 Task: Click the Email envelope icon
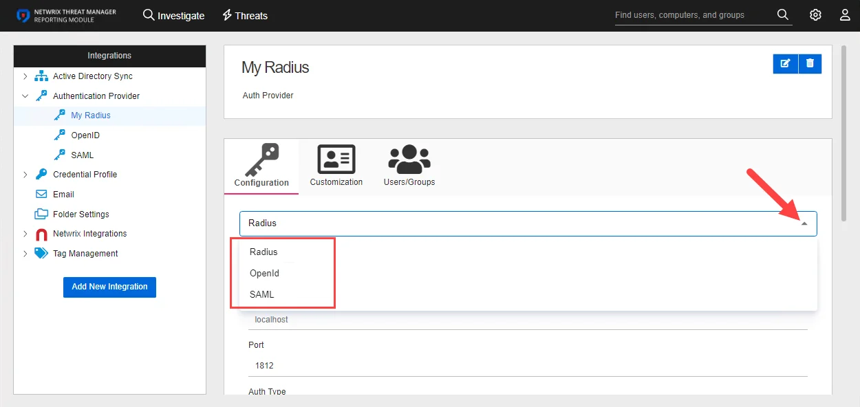coord(41,195)
